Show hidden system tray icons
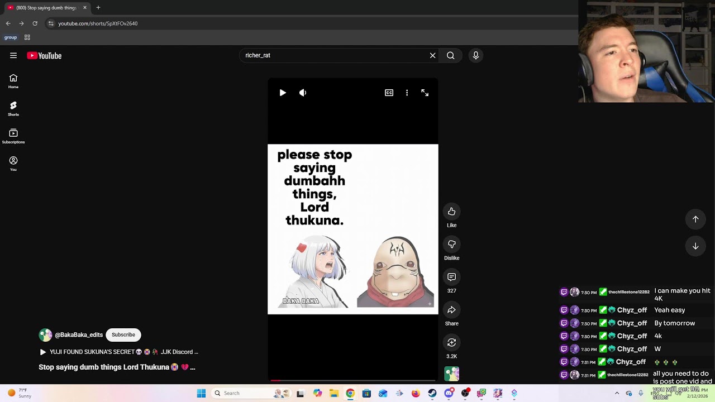This screenshot has width=715, height=402. click(617, 393)
